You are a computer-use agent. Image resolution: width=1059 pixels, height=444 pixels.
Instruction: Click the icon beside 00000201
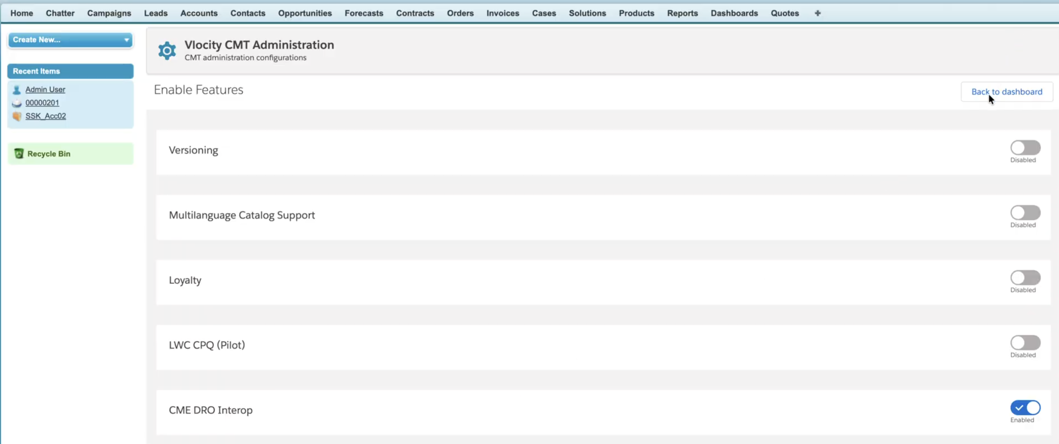point(16,103)
